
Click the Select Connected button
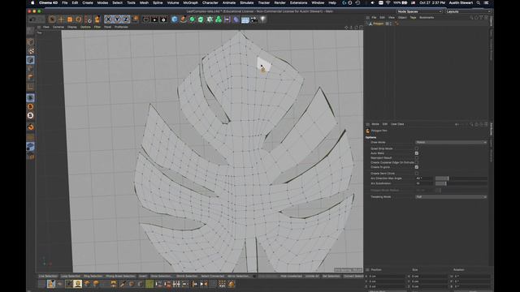point(212,276)
